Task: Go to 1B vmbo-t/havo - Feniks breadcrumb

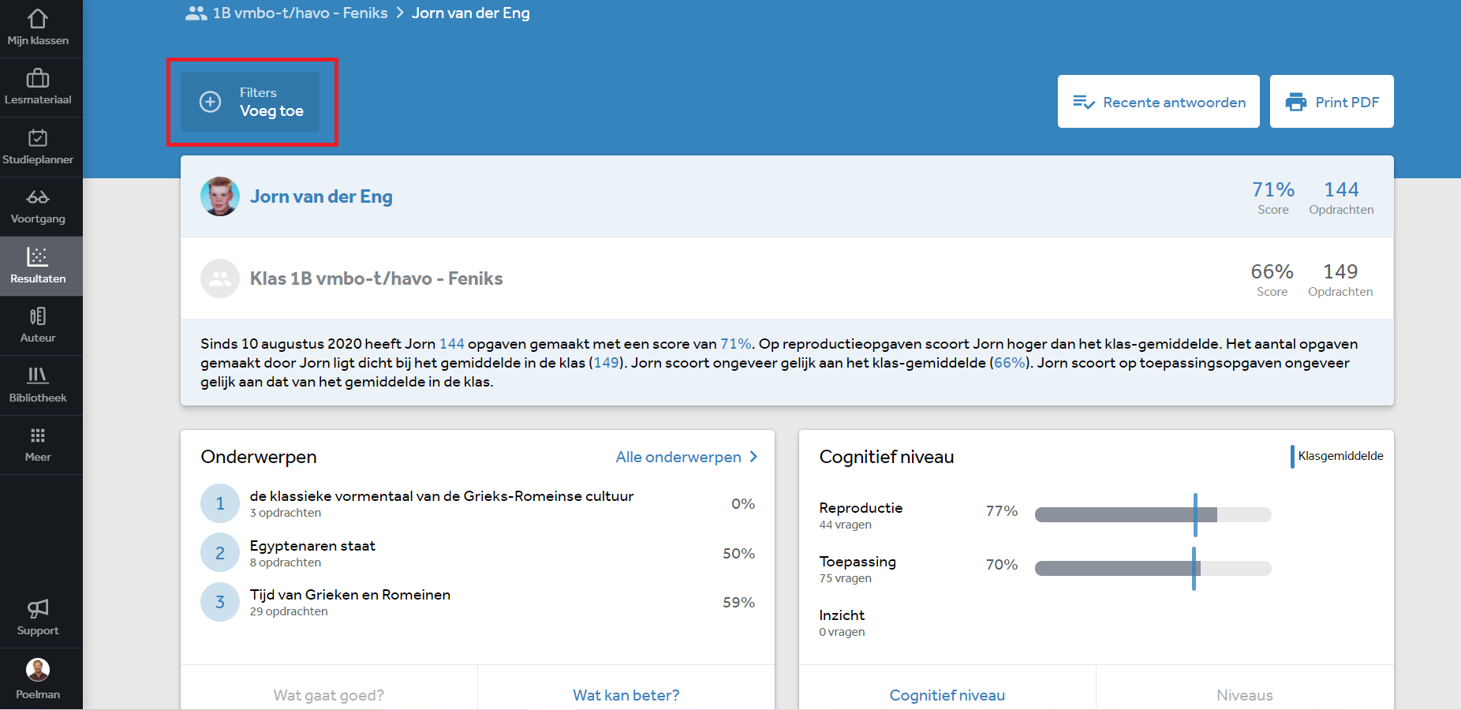Action: 300,13
